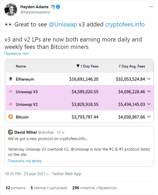Click David Mihal's small avatar
The width and height of the screenshot is (158, 195).
tap(11, 132)
